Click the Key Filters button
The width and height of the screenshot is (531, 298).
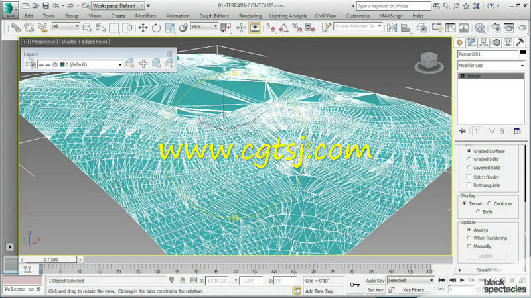[x=416, y=290]
